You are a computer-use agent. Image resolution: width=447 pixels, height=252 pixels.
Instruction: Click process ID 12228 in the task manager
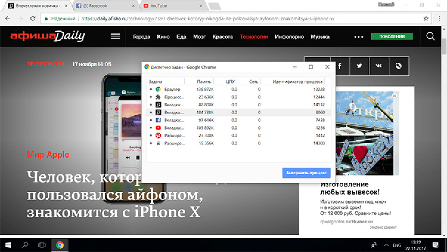click(319, 89)
